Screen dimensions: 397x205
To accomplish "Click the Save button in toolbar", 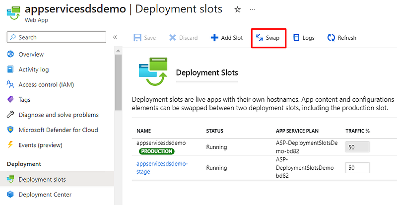I will (x=144, y=38).
